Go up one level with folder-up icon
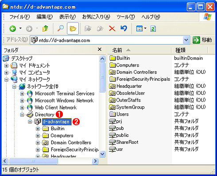This screenshot has width=217, height=176. click(45, 28)
